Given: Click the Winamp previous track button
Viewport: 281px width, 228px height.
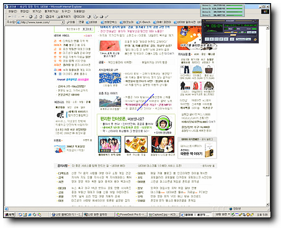Looking at the screenshot, I should click(207, 39).
